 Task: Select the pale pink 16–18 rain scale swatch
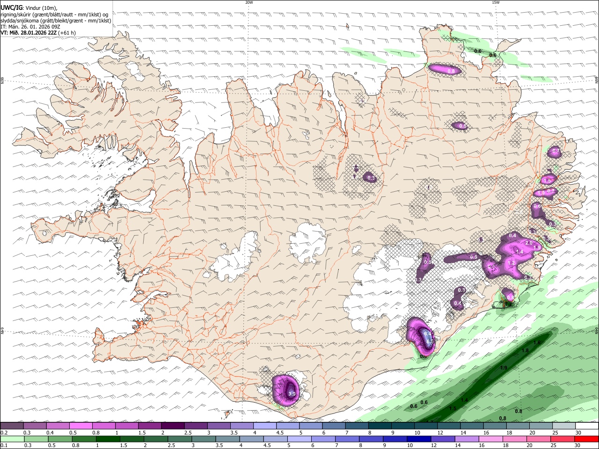(491, 439)
